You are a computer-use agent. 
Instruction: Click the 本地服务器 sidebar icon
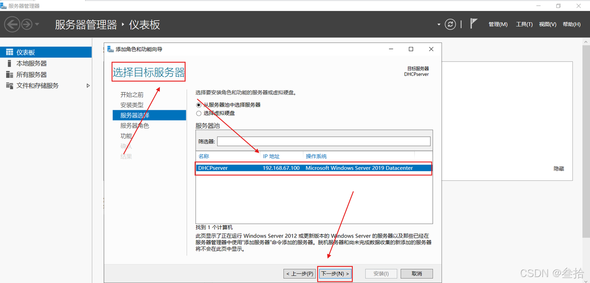(x=9, y=64)
